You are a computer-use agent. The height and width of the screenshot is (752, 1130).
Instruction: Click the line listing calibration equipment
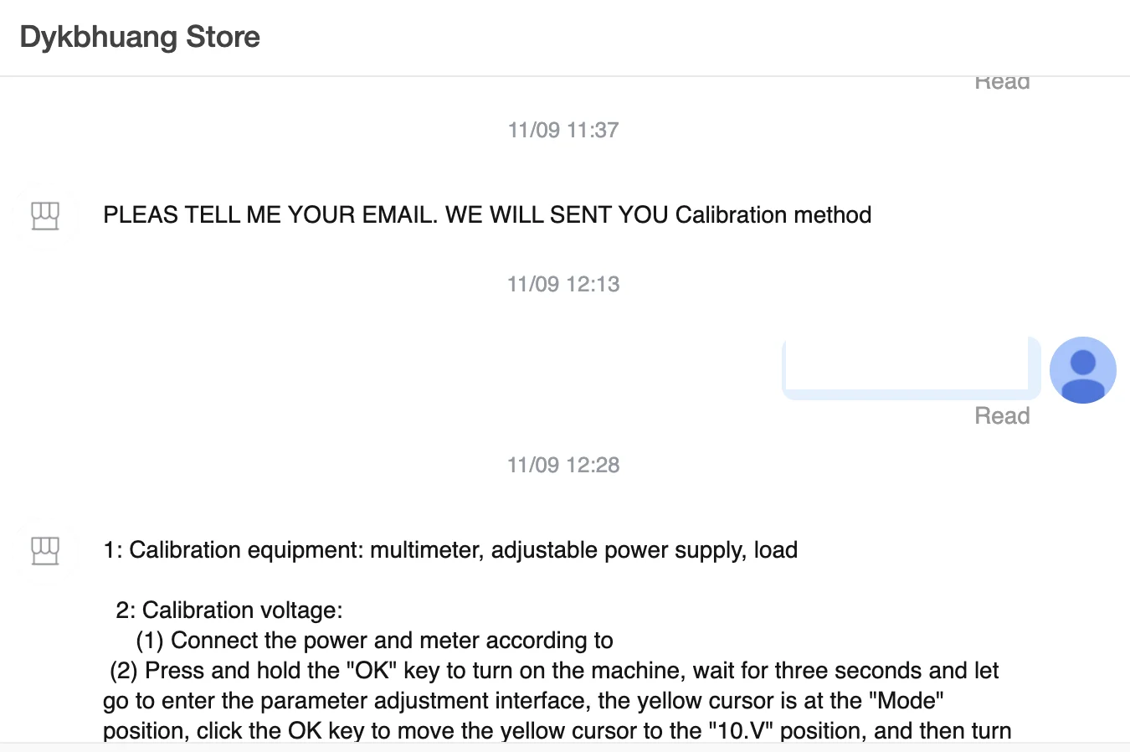450,550
